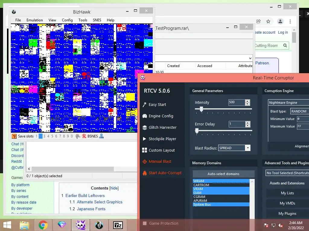Open My Lists in Assets and Extensions
This screenshot has width=309, height=231.
point(288,193)
